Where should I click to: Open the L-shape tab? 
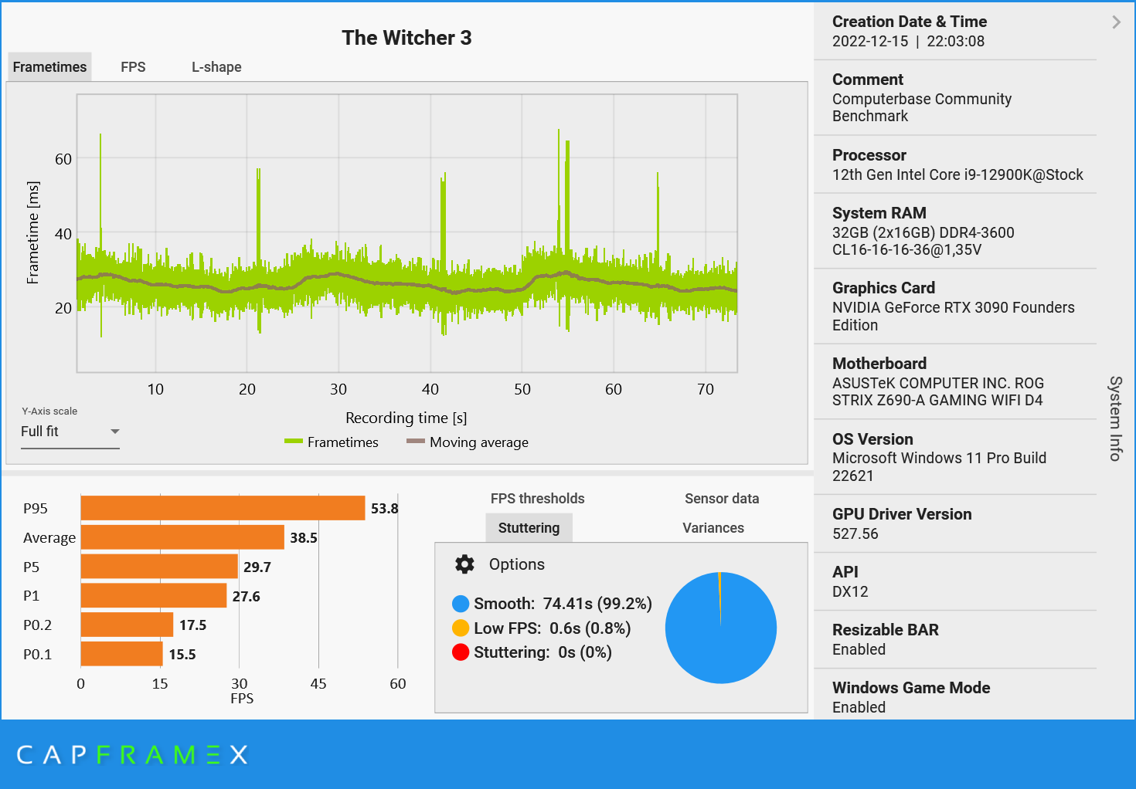click(x=216, y=66)
